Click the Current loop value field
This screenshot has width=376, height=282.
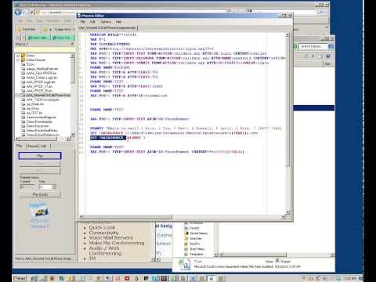[27, 186]
